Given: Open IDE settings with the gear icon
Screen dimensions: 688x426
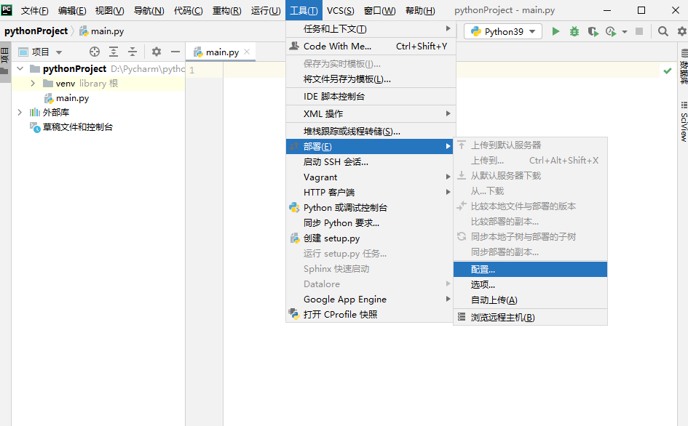Looking at the screenshot, I should [681, 32].
